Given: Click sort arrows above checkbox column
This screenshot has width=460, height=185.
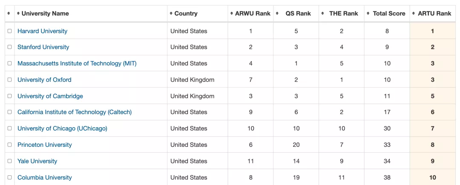Looking at the screenshot, I should 9,14.
